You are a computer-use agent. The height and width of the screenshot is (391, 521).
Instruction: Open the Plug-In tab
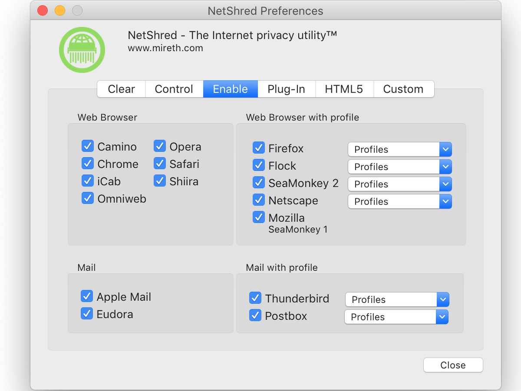click(286, 89)
